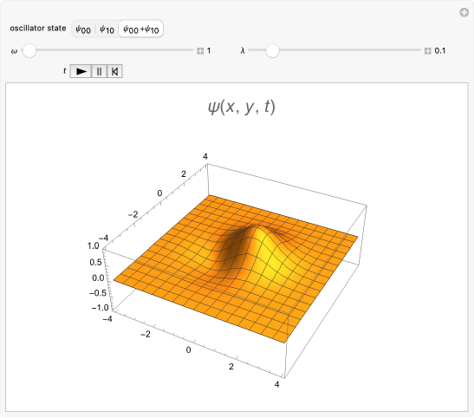Select the ψ10 oscillator state
This screenshot has height=418, width=474.
coord(107,29)
